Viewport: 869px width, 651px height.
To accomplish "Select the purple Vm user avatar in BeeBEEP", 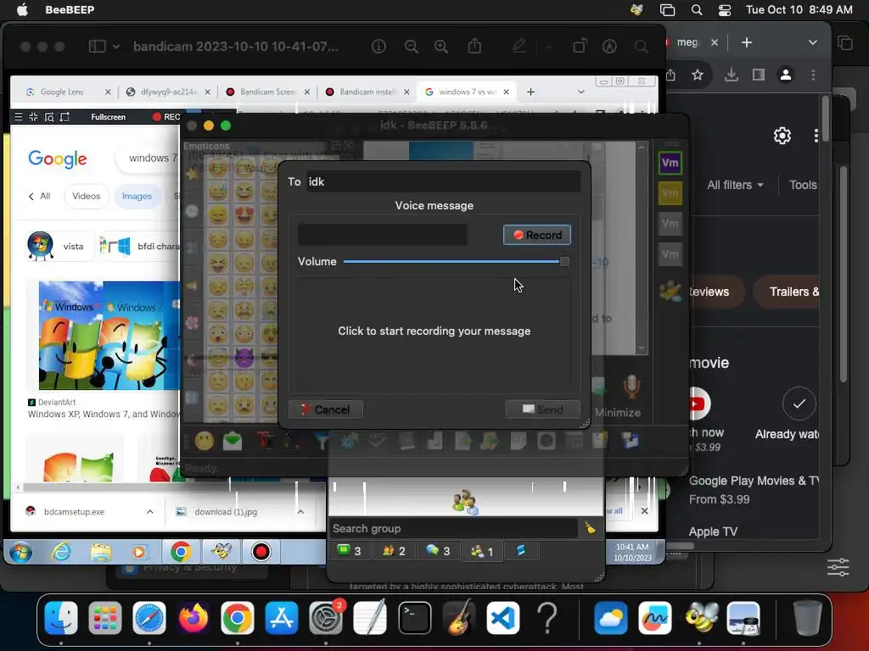I will pyautogui.click(x=670, y=163).
